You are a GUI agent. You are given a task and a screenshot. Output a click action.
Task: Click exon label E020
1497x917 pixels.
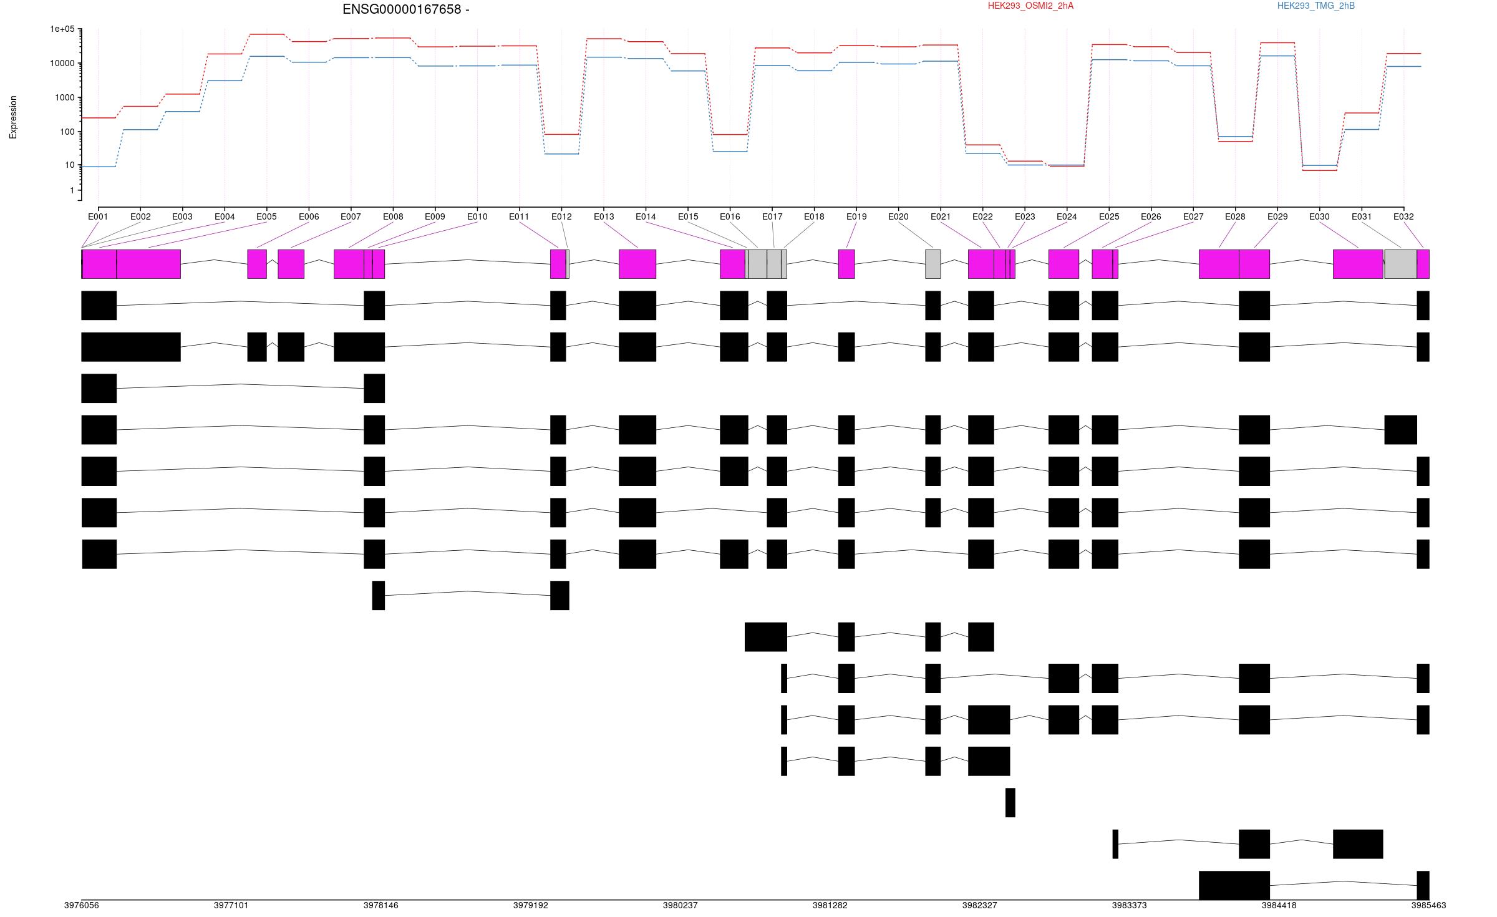(x=898, y=216)
